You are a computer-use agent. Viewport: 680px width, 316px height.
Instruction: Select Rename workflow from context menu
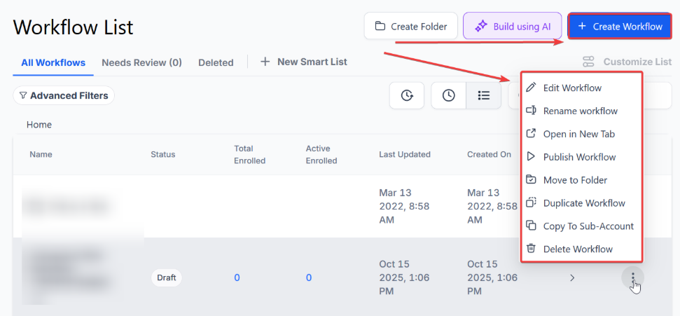(x=580, y=111)
